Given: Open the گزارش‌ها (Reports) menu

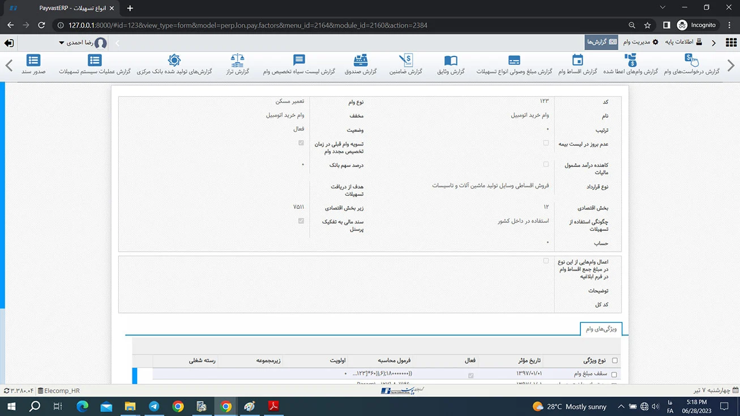Looking at the screenshot, I should pyautogui.click(x=601, y=42).
